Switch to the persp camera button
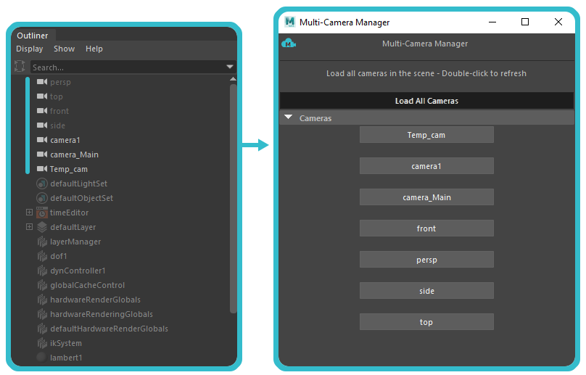Viewport: 586px width, 375px height. pyautogui.click(x=426, y=260)
